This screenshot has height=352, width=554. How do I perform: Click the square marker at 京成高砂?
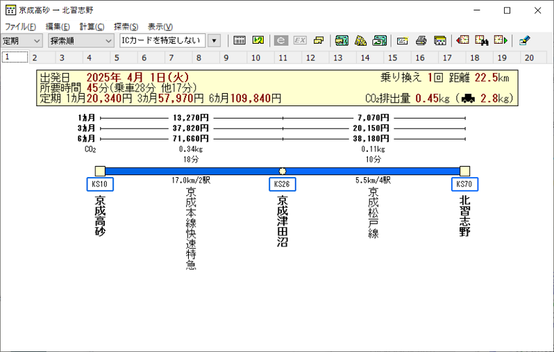[x=100, y=171]
